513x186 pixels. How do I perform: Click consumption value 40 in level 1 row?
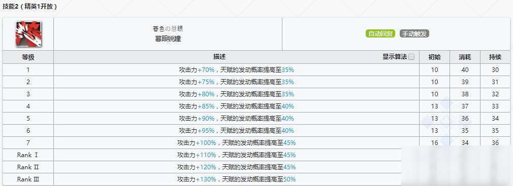click(x=465, y=70)
